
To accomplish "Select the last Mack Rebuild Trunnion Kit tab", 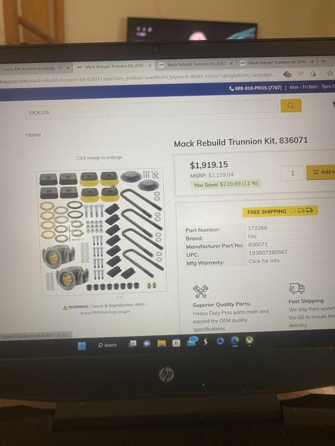I will coord(276,62).
